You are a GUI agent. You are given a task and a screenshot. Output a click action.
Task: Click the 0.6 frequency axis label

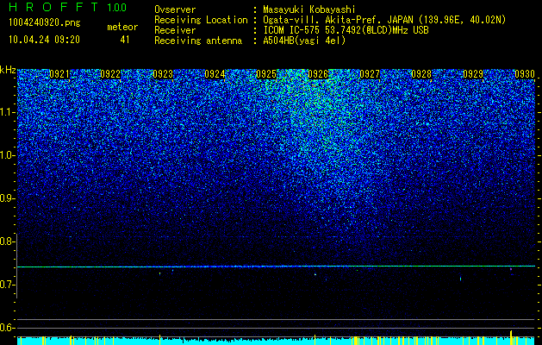[7, 328]
